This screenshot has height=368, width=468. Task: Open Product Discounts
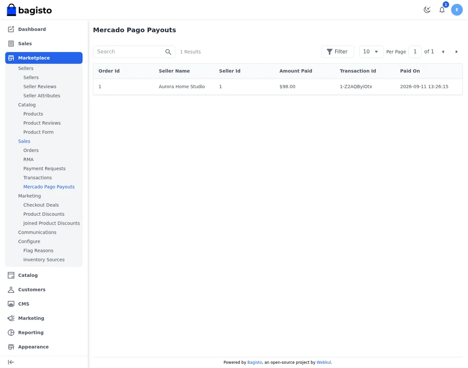[x=44, y=214]
